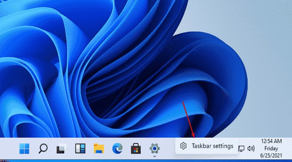Click the 6/25/2021 date text

click(x=272, y=155)
